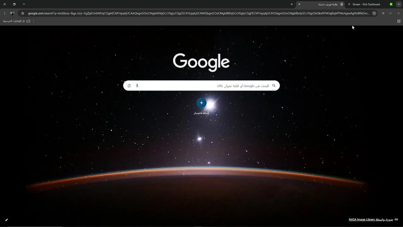The height and width of the screenshot is (227, 403).
Task: Open كل الإشارات المرجعية bookmarks folder
Action: 17,21
